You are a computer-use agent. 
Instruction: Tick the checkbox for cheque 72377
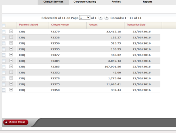tap(4, 55)
